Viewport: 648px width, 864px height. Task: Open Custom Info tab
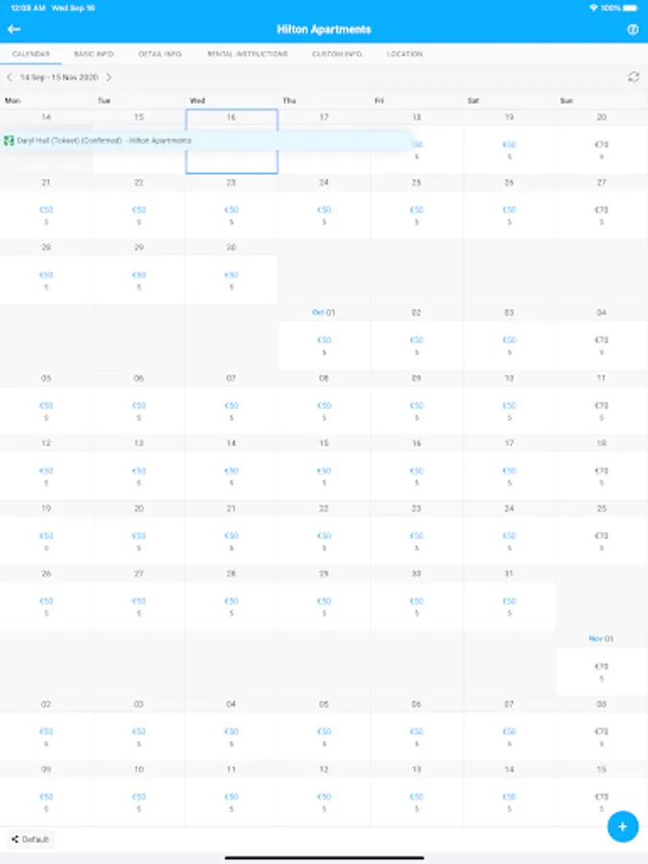coord(337,54)
